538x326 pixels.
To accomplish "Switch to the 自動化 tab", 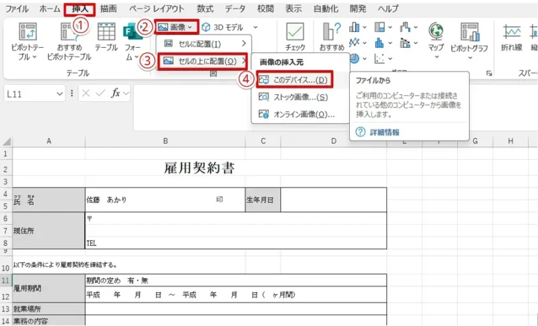I will pos(326,9).
